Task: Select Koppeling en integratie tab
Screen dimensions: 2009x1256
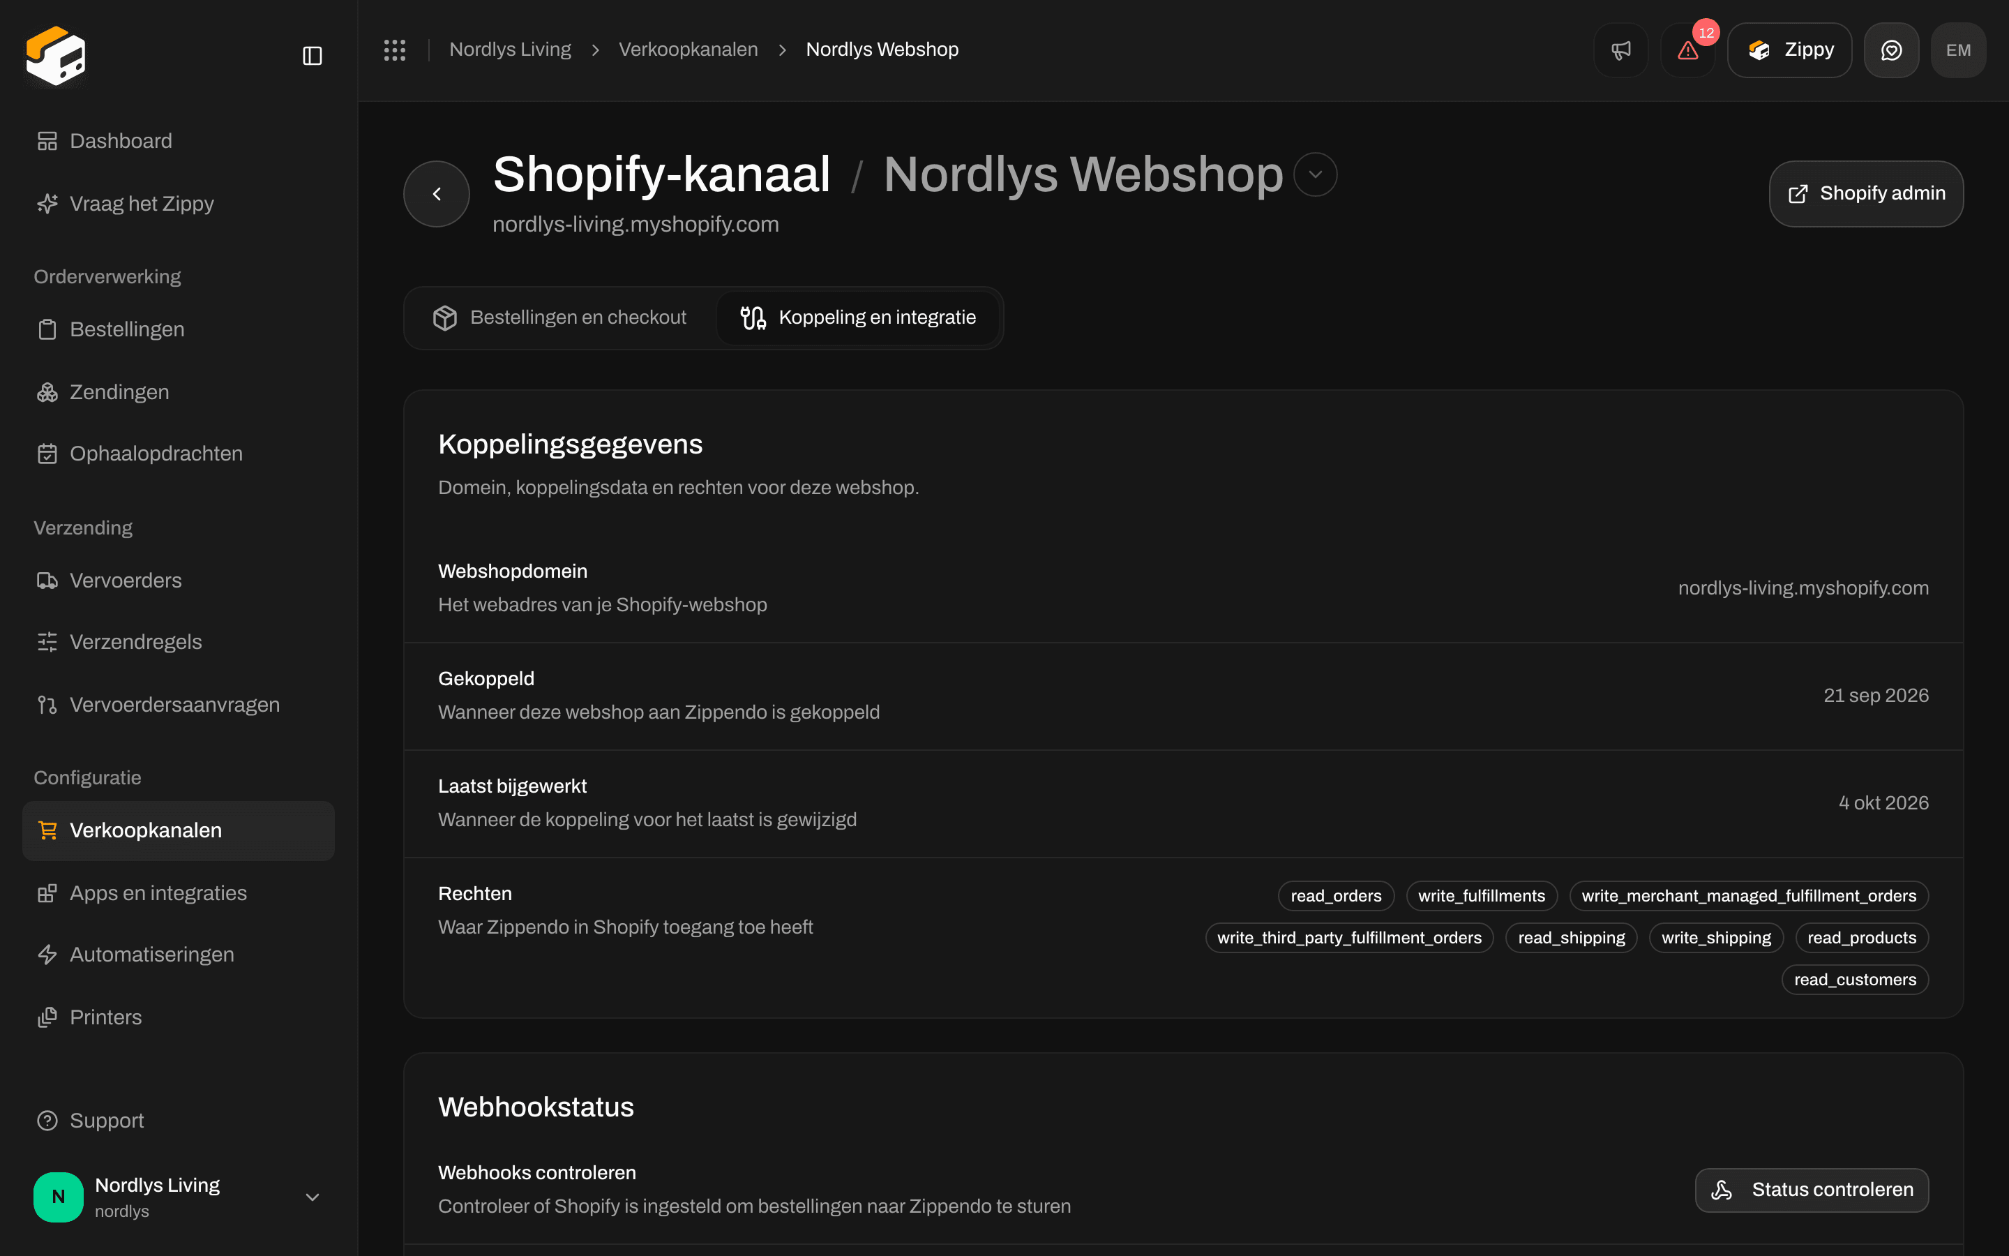Action: coord(857,317)
